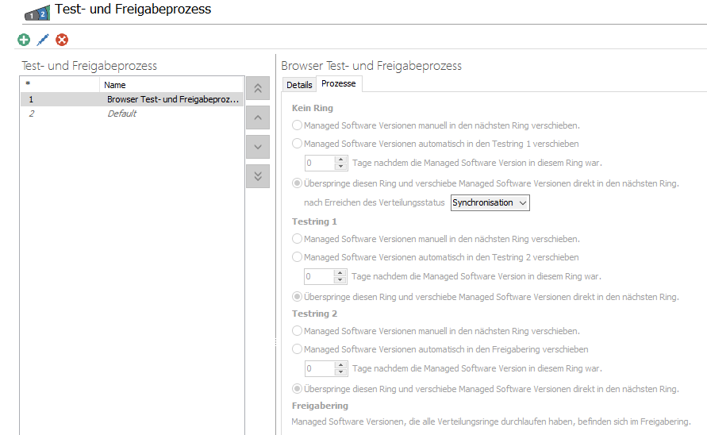Decrease days value in Testring 2 spinner
The width and height of the screenshot is (707, 435).
[341, 372]
